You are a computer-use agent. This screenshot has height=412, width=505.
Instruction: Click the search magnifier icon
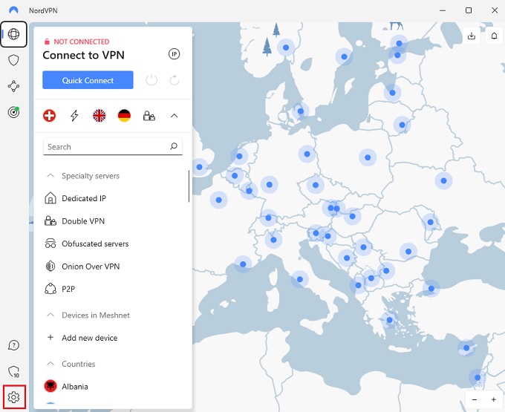174,146
